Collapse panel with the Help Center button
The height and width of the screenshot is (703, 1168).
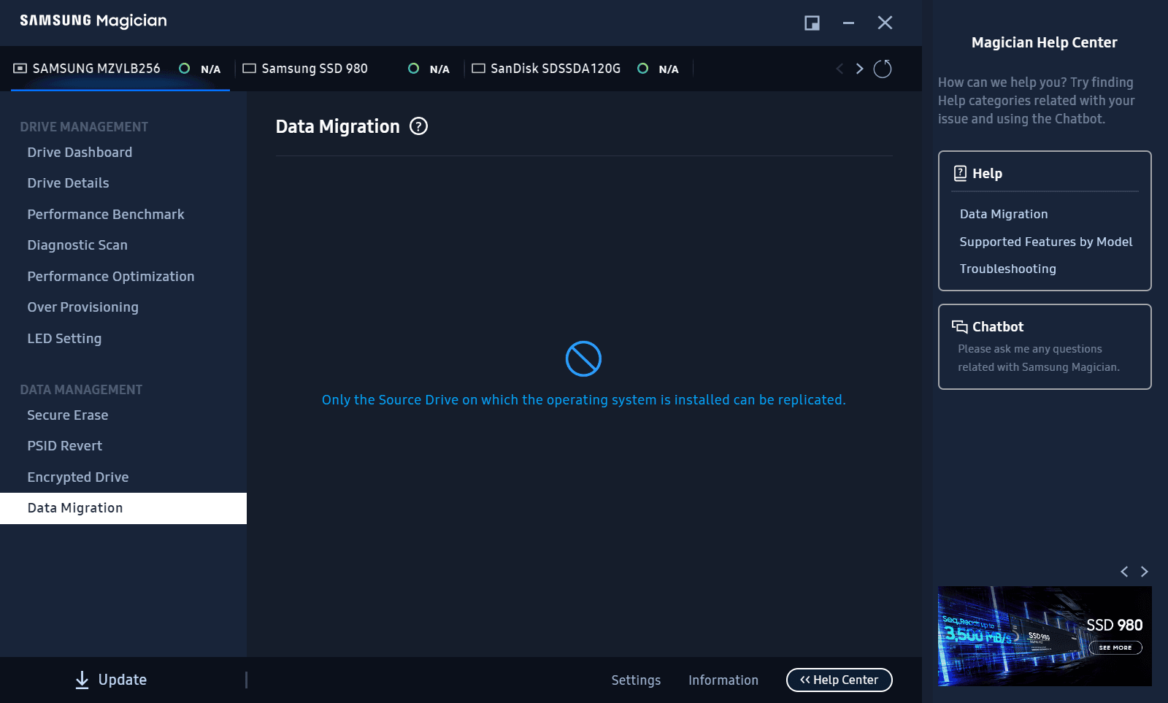839,680
